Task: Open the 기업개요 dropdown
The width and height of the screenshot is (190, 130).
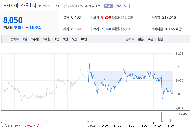Action: click(x=122, y=6)
